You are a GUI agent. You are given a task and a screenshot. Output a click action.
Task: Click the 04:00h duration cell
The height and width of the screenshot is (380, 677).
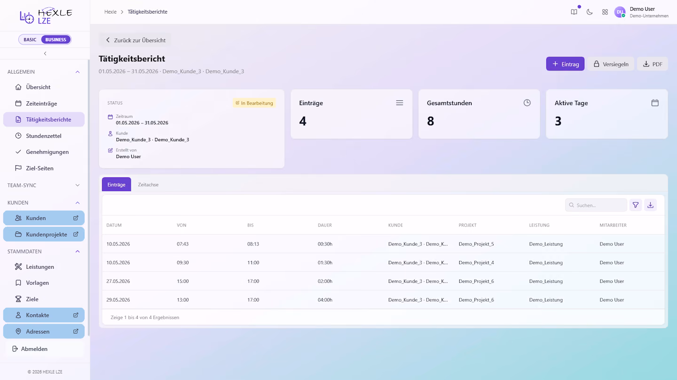325,300
